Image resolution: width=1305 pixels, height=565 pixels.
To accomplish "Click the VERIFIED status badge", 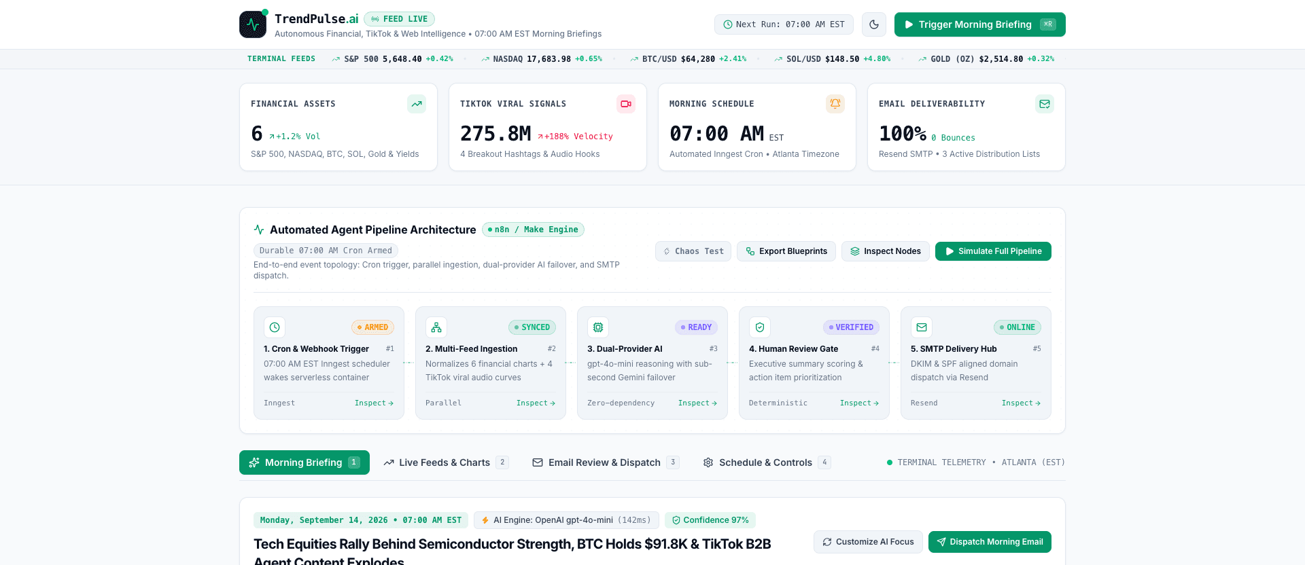I will coord(851,327).
